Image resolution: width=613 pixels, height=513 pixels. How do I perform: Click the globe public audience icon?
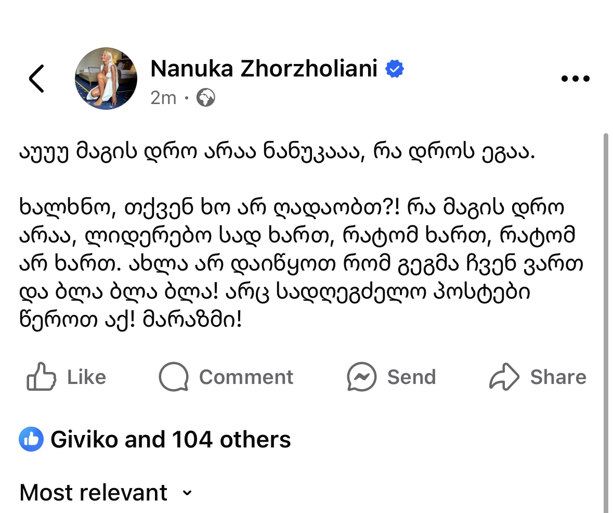tap(206, 98)
